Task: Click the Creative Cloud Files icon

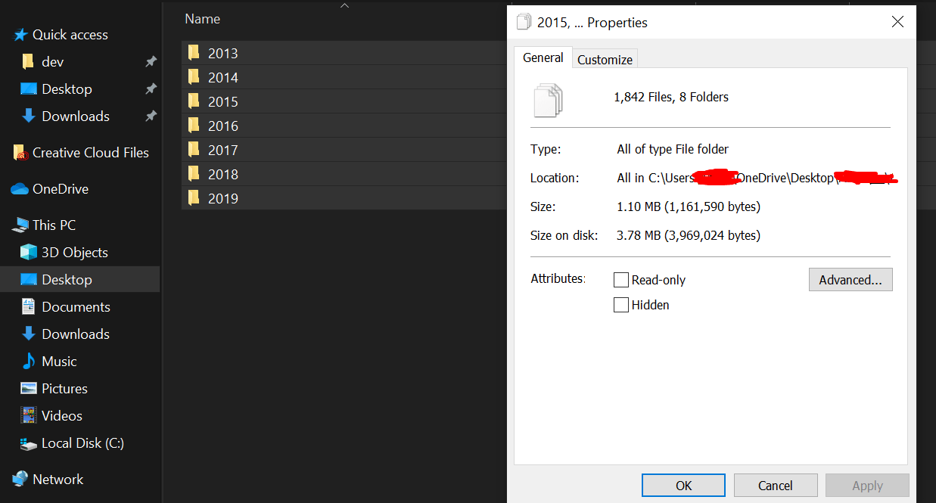Action: click(x=20, y=153)
